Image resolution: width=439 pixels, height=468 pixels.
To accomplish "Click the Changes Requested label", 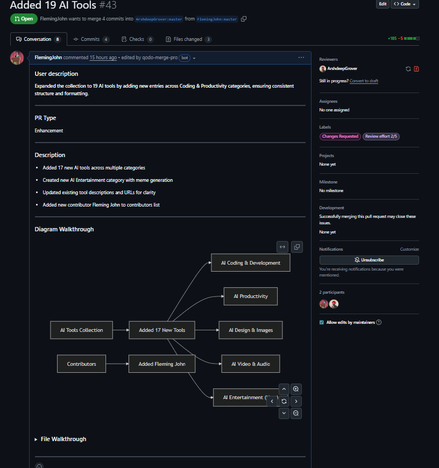I will [x=340, y=137].
